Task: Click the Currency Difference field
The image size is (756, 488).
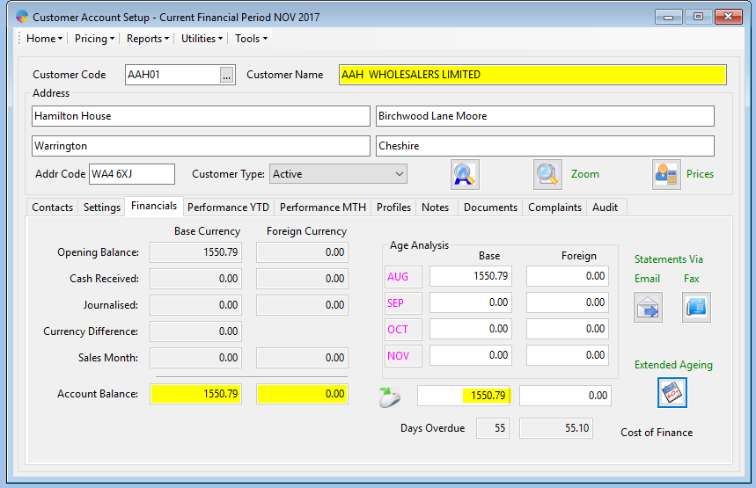Action: tap(195, 331)
